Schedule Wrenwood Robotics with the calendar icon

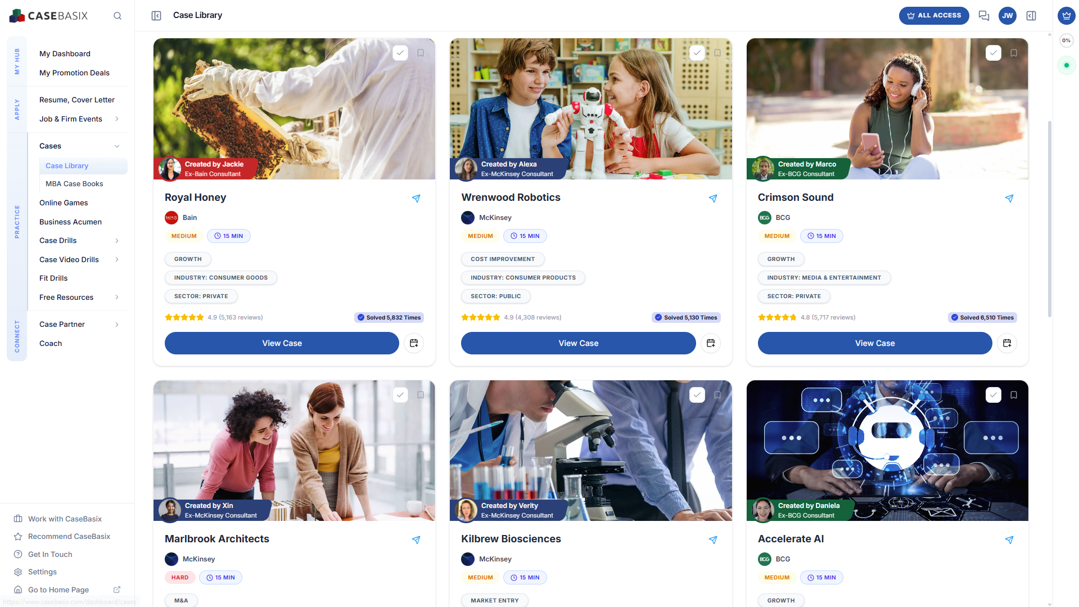[x=711, y=343]
